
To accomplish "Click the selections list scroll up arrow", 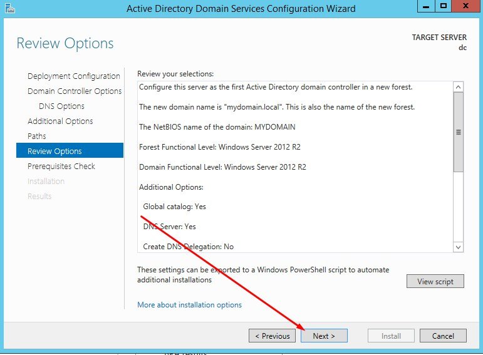I will pyautogui.click(x=458, y=87).
